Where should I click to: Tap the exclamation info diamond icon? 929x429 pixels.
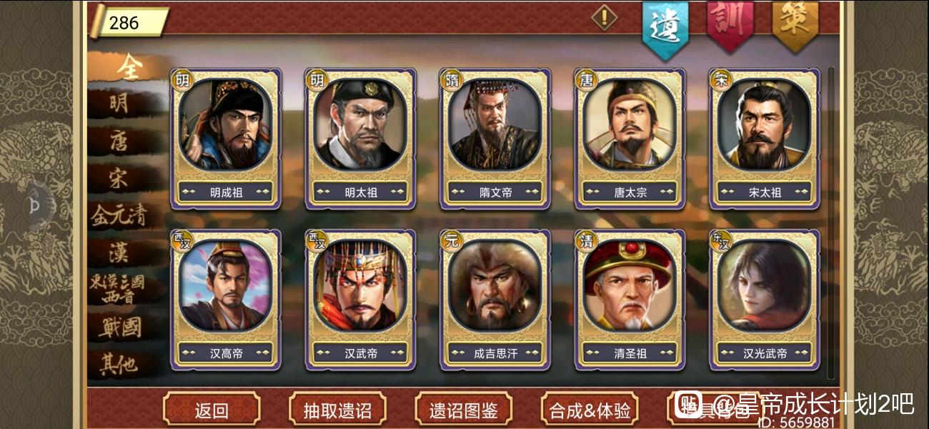(x=604, y=17)
